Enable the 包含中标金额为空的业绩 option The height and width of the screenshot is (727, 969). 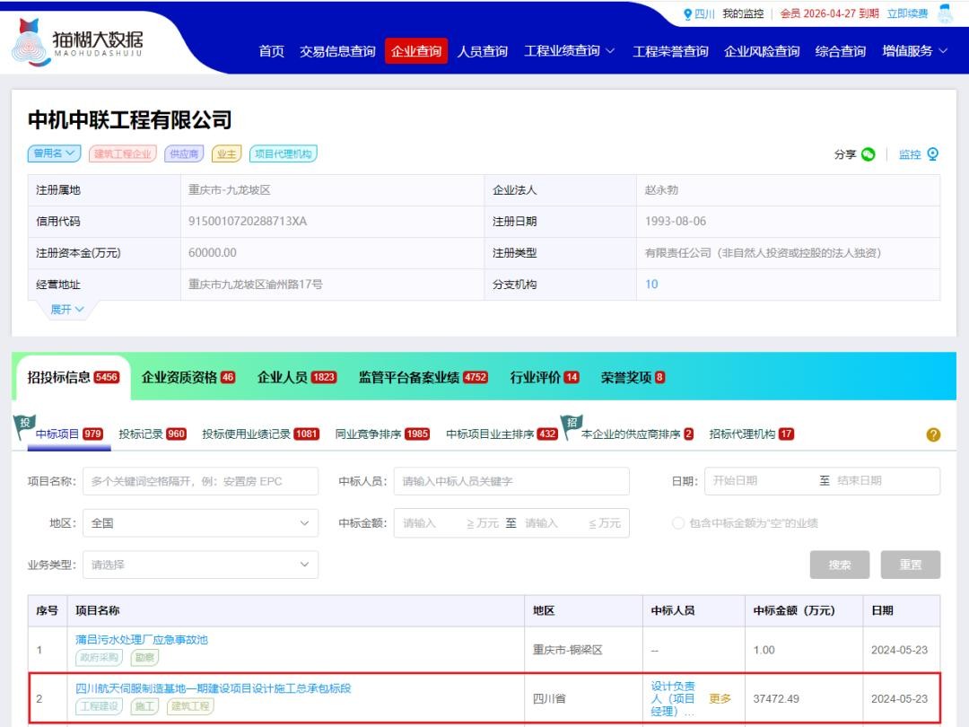[678, 523]
